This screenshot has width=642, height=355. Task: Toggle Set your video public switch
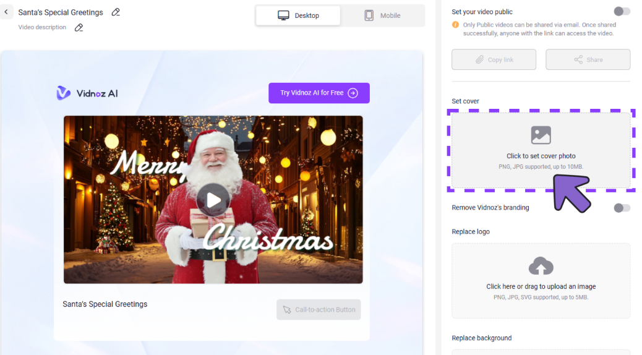pos(622,12)
